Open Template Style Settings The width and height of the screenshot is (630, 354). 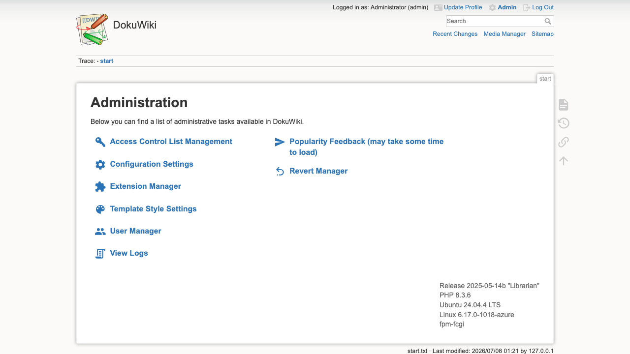tap(153, 209)
